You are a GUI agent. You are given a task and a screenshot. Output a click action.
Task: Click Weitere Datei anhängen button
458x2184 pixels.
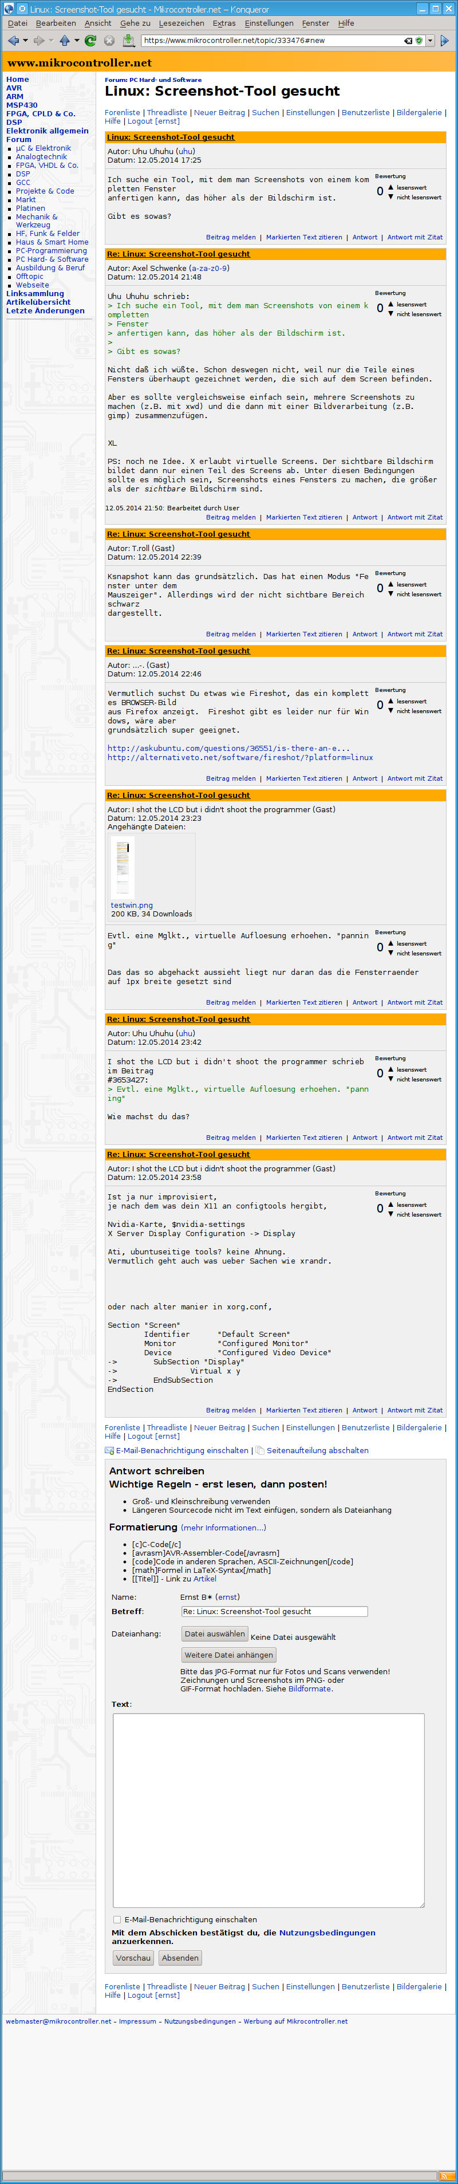tap(229, 1655)
